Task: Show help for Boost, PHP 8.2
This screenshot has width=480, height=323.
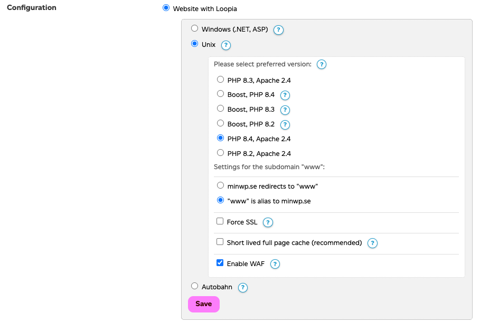Action: coord(285,125)
